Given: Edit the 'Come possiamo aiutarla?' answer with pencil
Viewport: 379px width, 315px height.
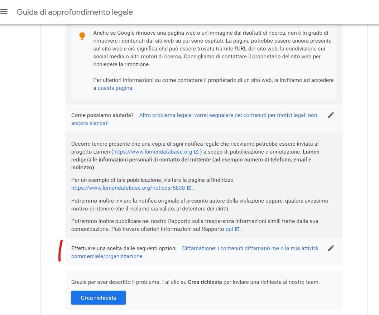Looking at the screenshot, I should [331, 115].
